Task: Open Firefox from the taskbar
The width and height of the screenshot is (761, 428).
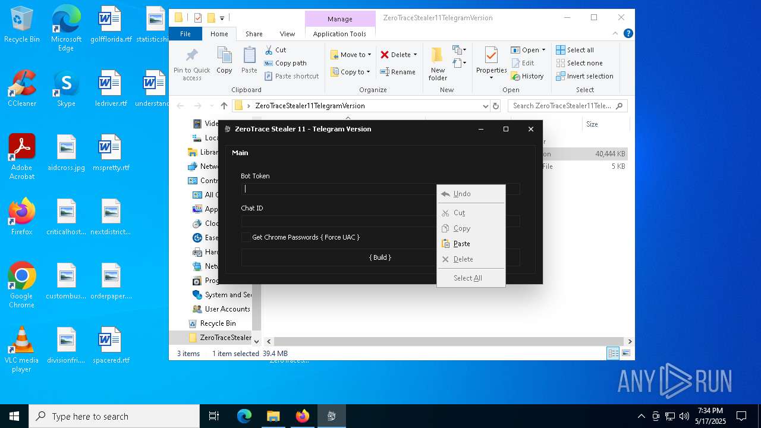Action: (302, 416)
